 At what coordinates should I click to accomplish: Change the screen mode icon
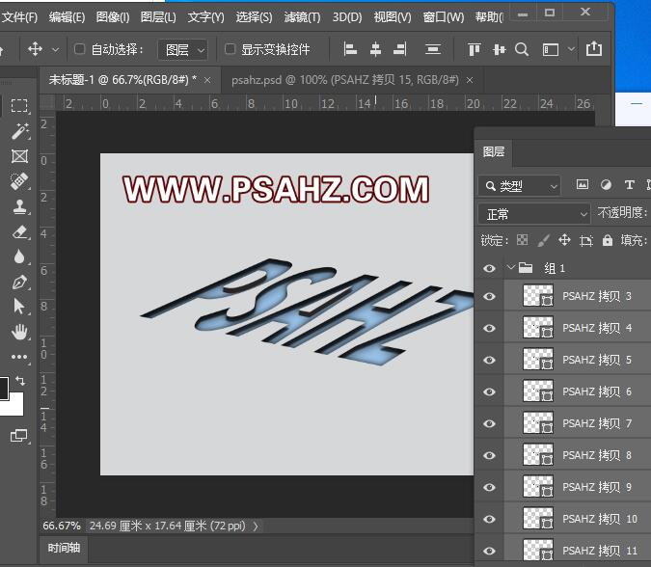[19, 436]
